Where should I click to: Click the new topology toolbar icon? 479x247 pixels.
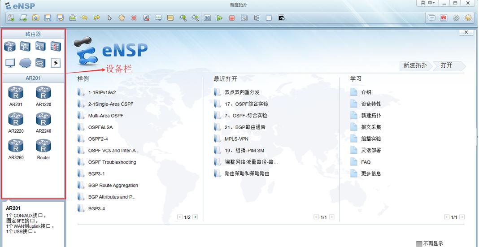point(11,18)
